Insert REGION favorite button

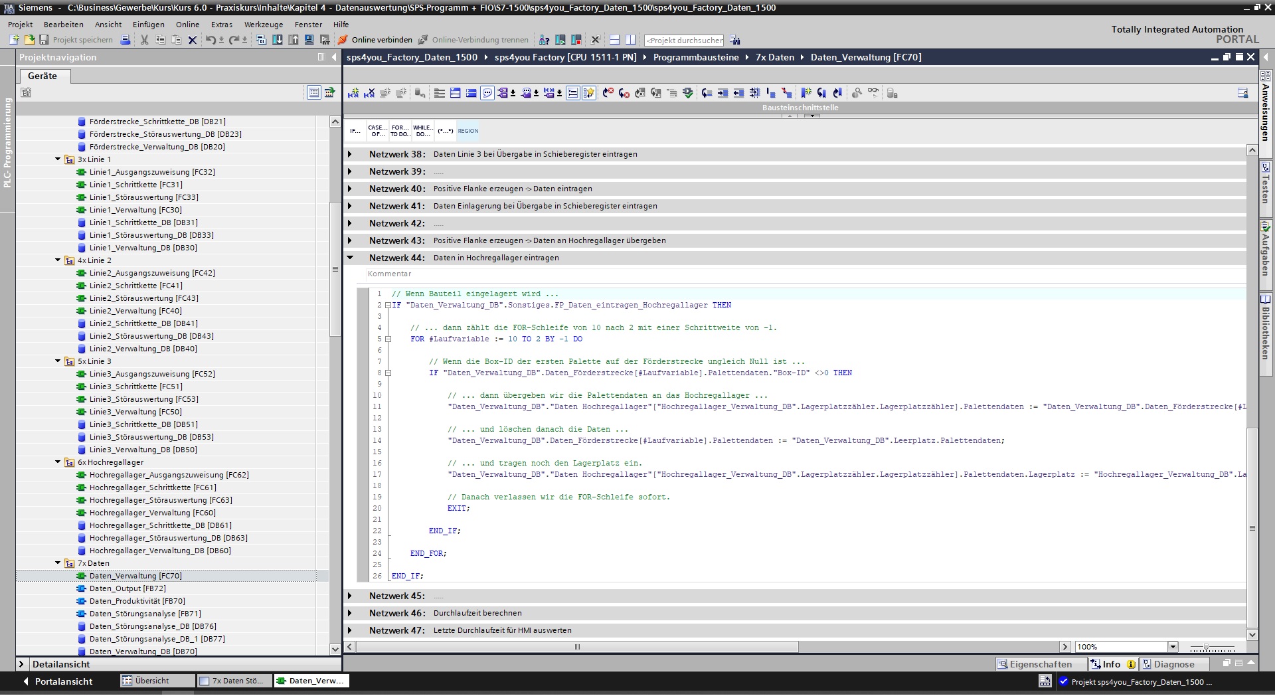[x=468, y=131]
